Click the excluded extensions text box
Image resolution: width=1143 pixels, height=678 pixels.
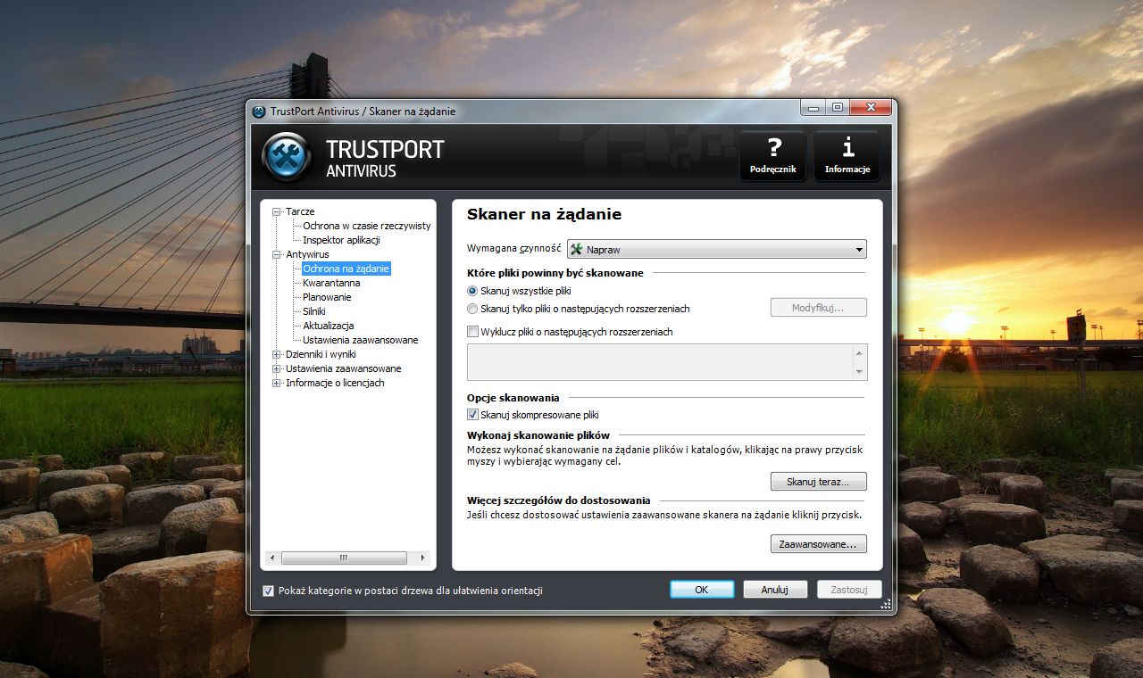(x=659, y=362)
